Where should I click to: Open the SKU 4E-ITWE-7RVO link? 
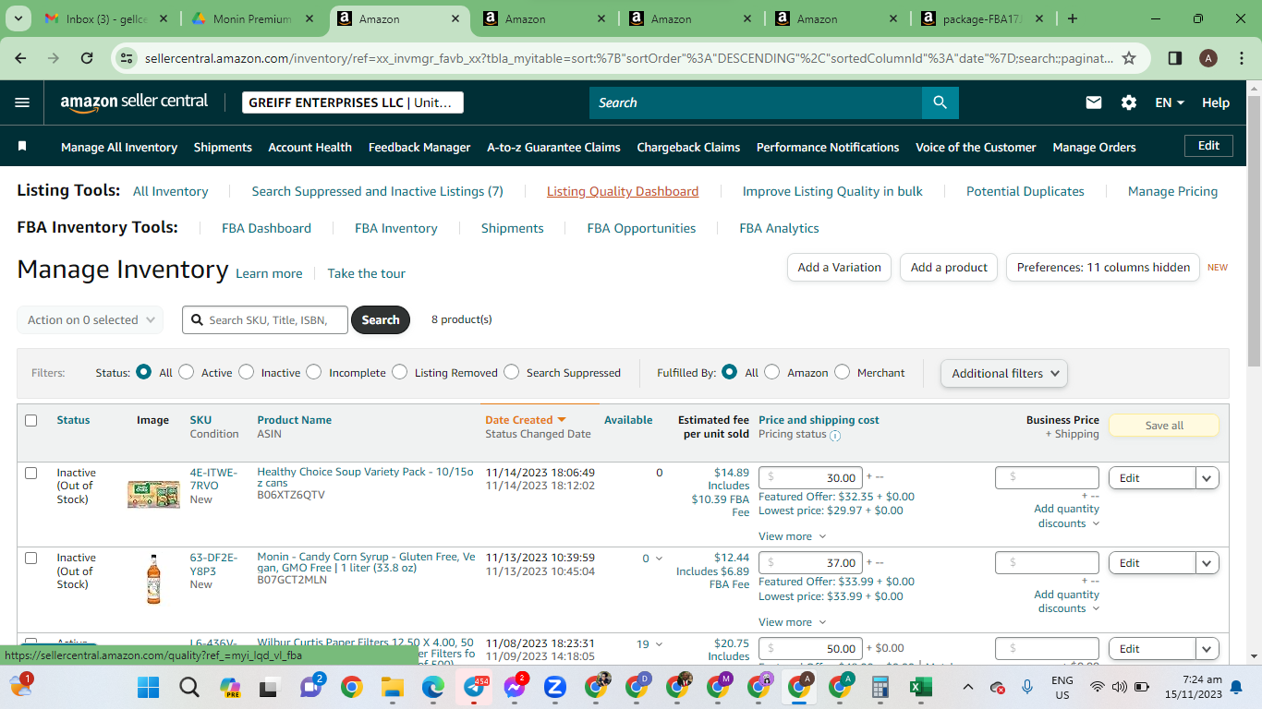[x=213, y=479]
